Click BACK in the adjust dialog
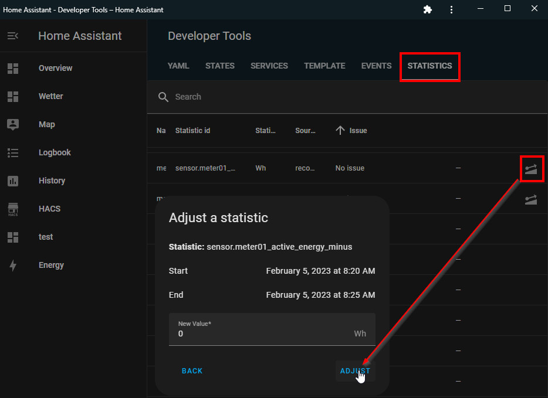Image resolution: width=548 pixels, height=398 pixels. [x=192, y=370]
